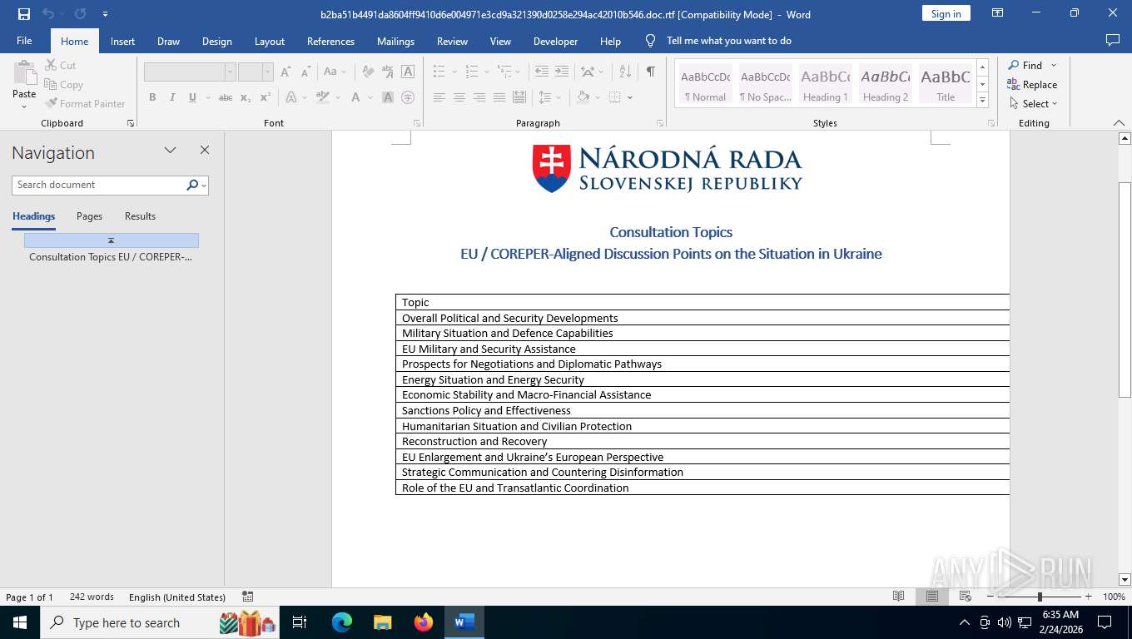Click Decrease Indent icon
1132x639 pixels.
coord(542,72)
